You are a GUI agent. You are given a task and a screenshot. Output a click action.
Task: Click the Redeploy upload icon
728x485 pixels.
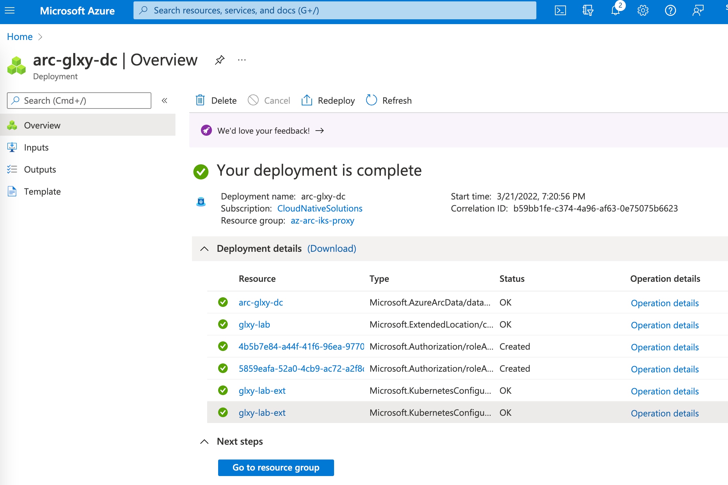click(x=307, y=100)
